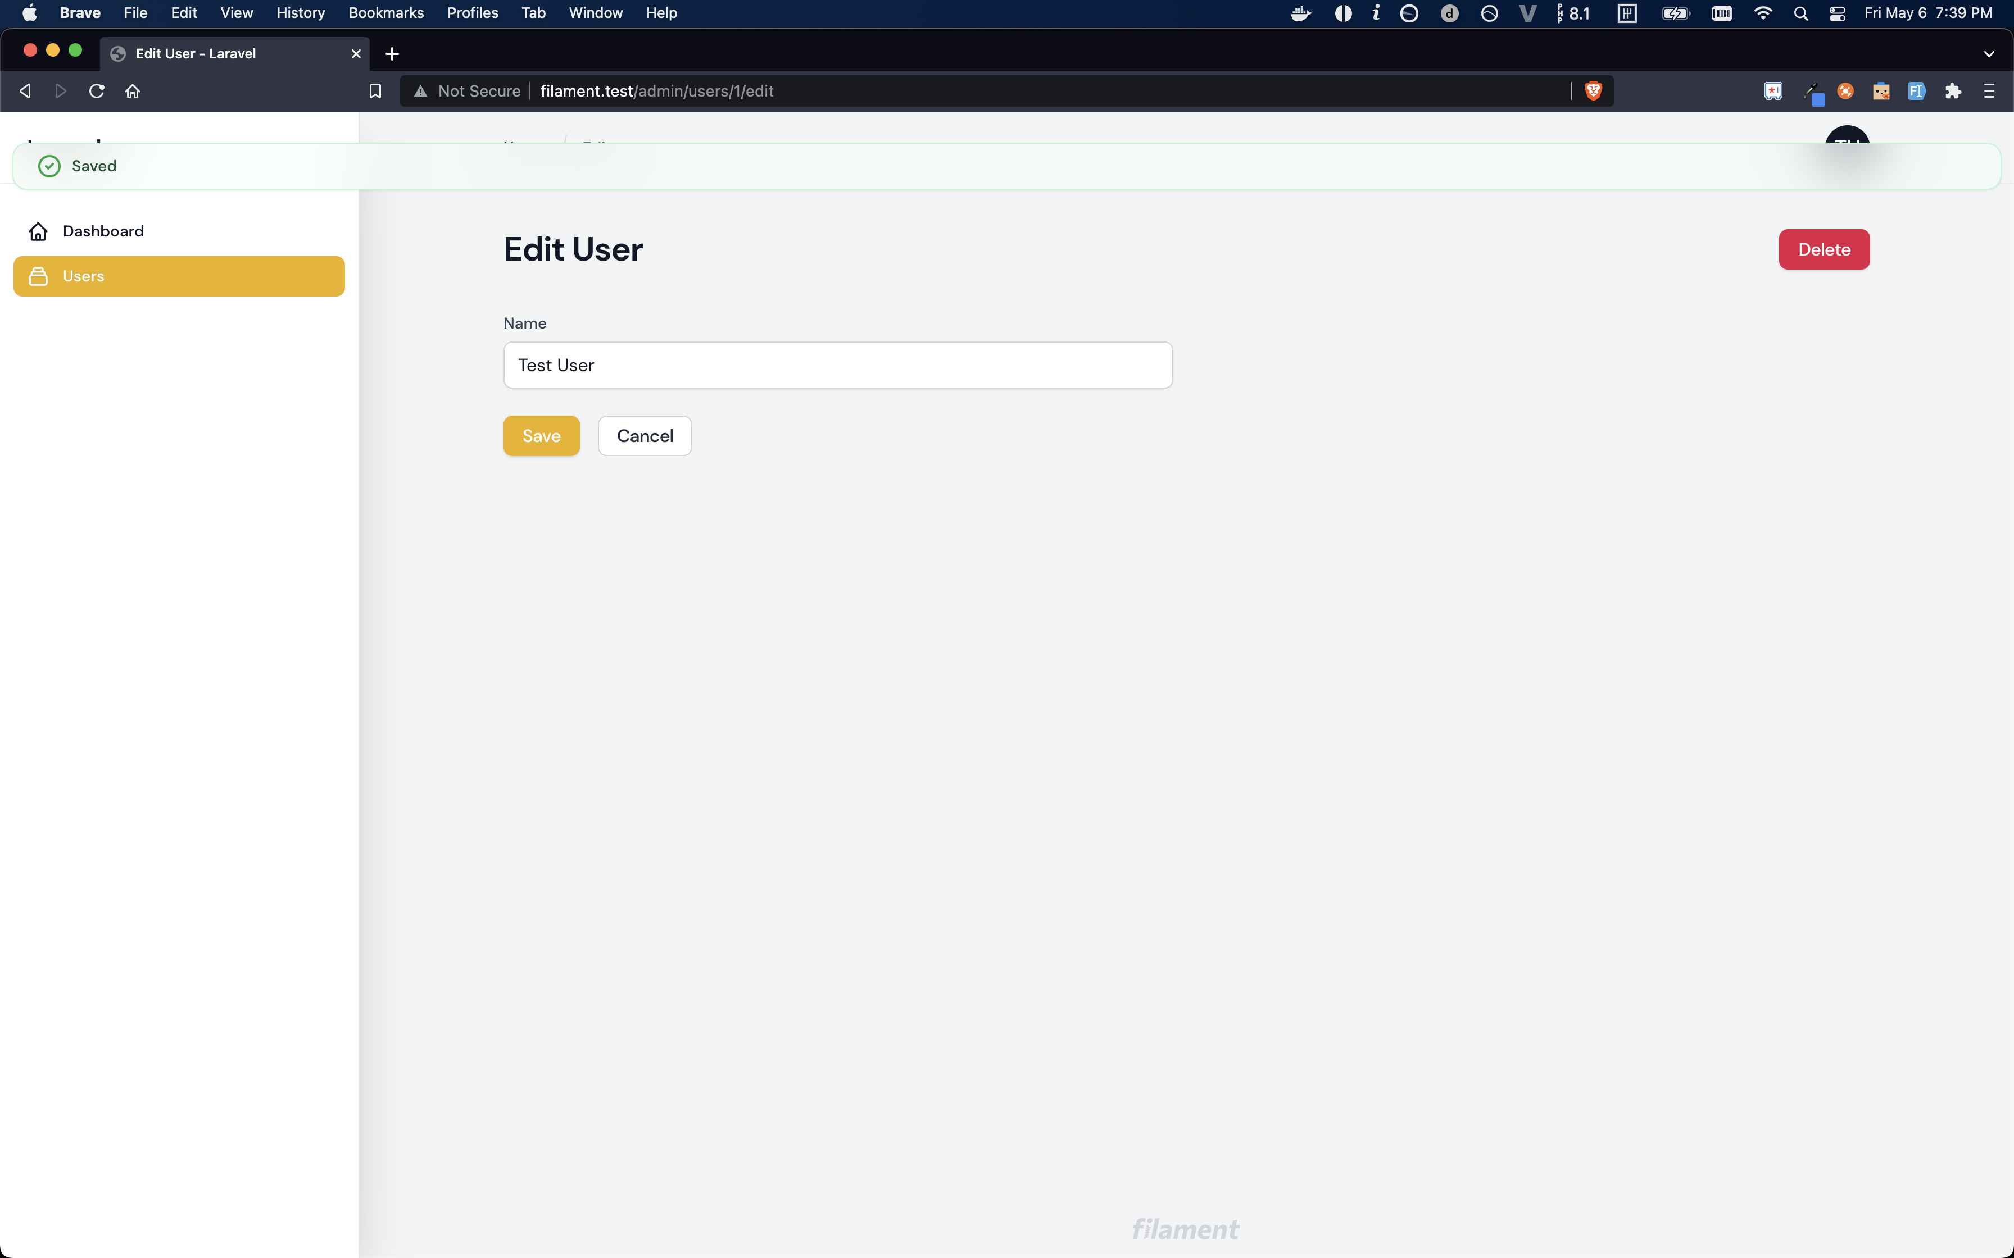
Task: Click the browser back arrow
Action: (25, 90)
